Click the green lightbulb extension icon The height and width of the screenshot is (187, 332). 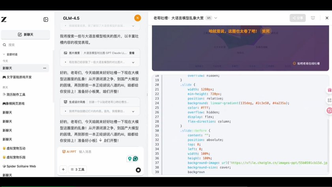(130, 159)
